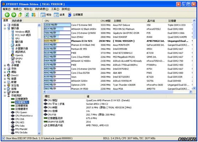Click the two-people users toolbar icon
This screenshot has height=142, width=198.
pyautogui.click(x=33, y=15)
